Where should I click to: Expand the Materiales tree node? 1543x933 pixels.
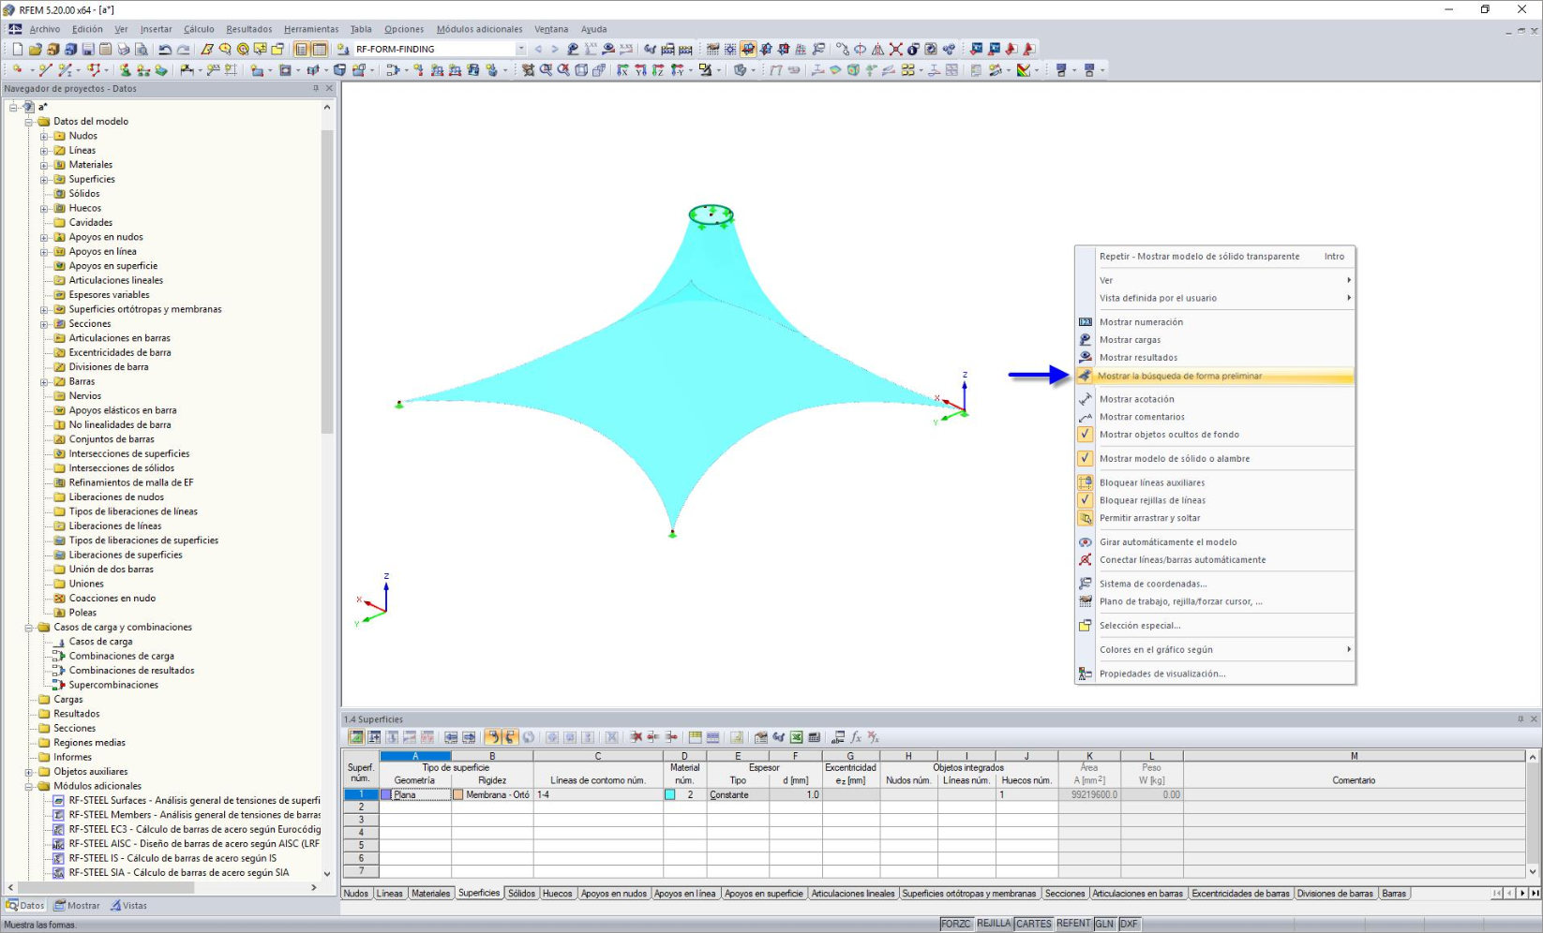pos(43,165)
